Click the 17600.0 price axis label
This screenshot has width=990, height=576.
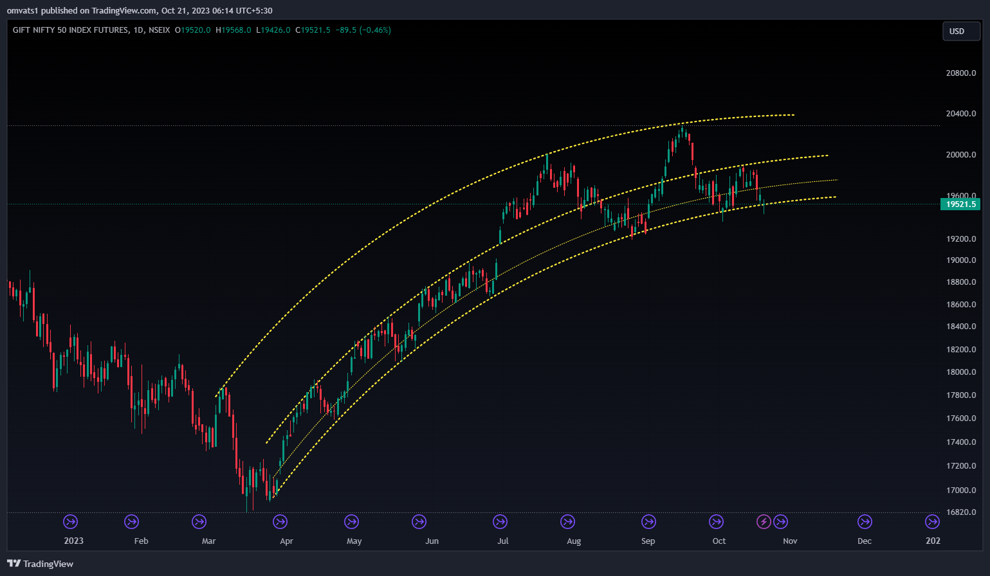[960, 419]
